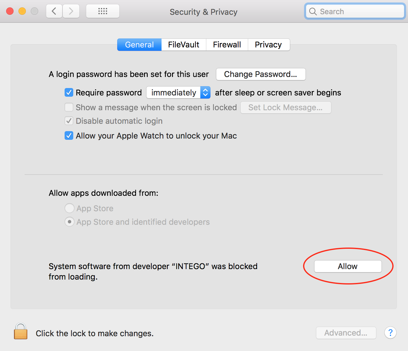Toggle the Require password checkbox
This screenshot has height=351, width=408.
click(69, 92)
